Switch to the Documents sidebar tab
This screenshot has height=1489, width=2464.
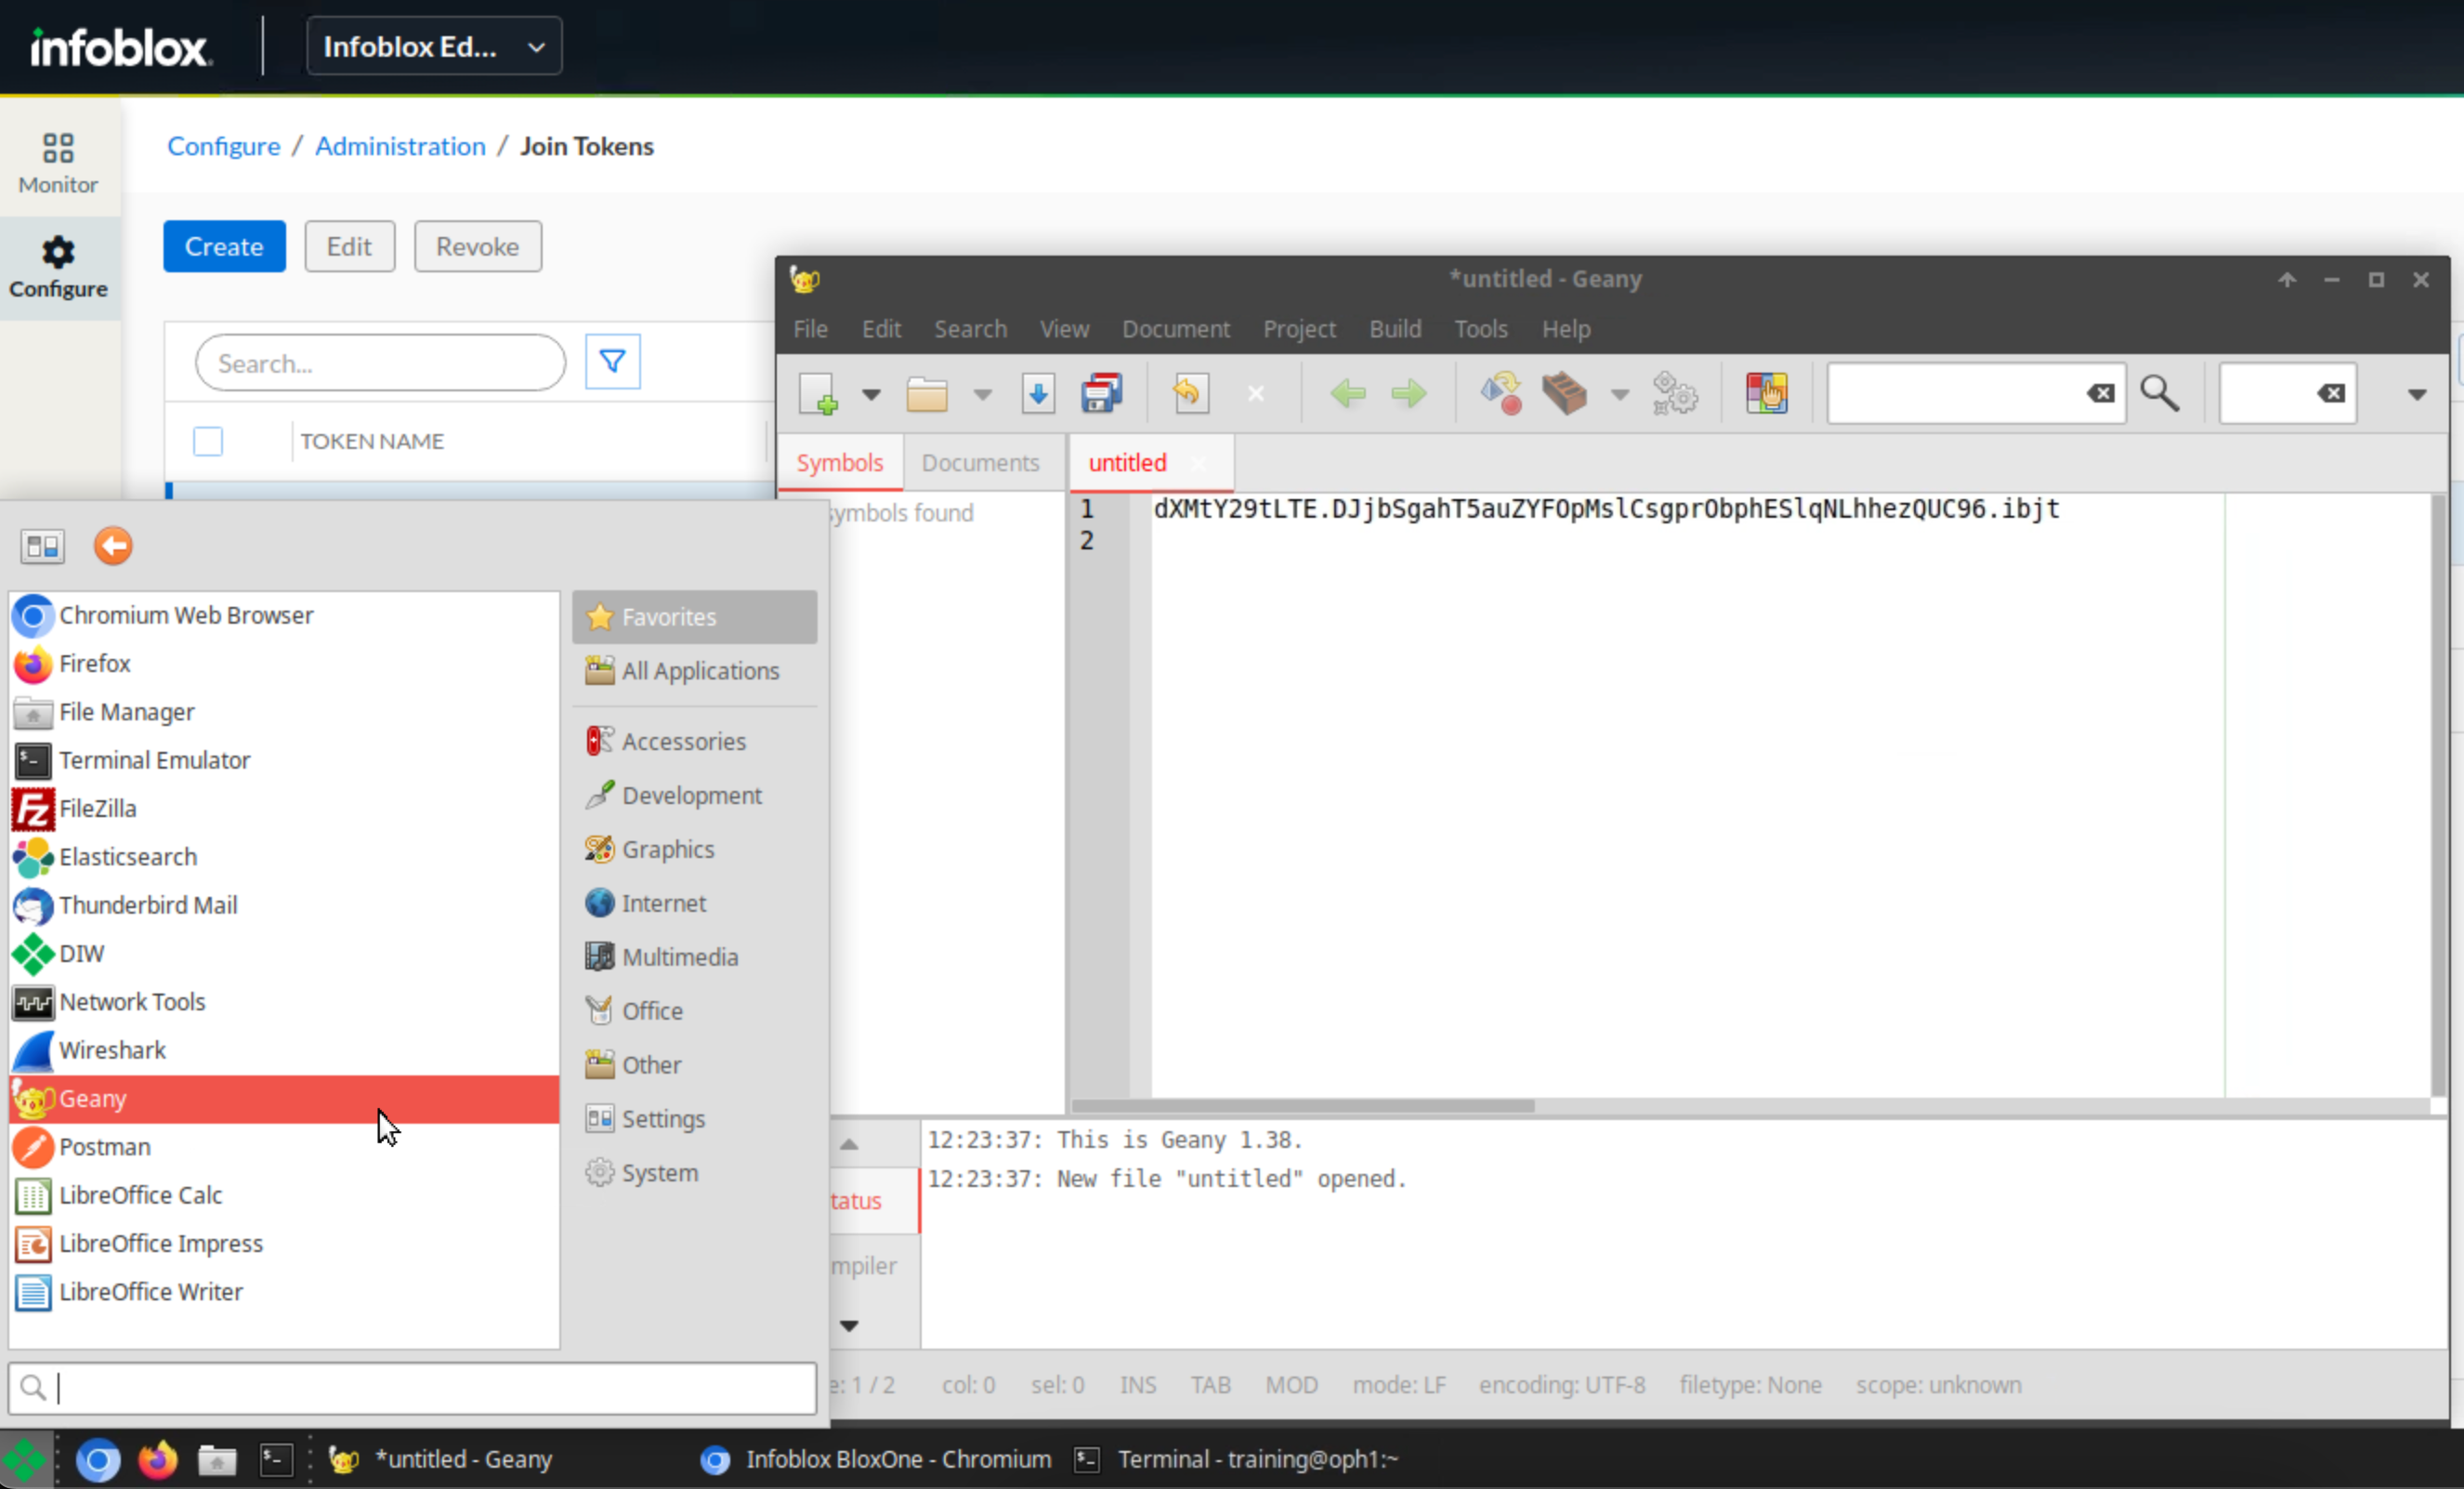[980, 462]
